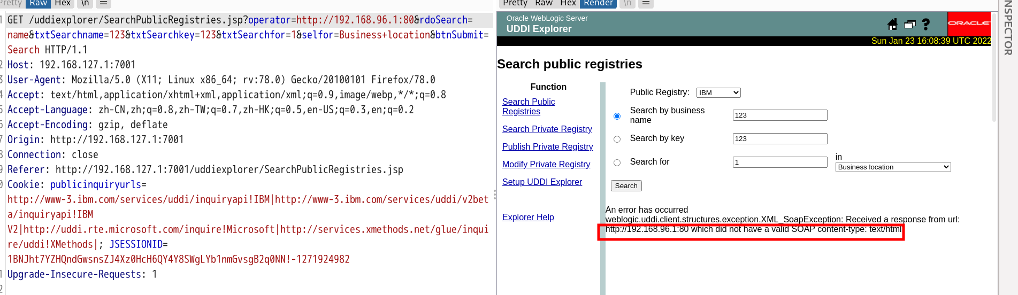Viewport: 1018px width, 295px height.
Task: Click the SOAP content-type error message
Action: tap(753, 229)
